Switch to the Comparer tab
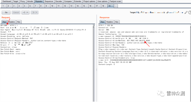 pyautogui.click(x=68, y=1)
